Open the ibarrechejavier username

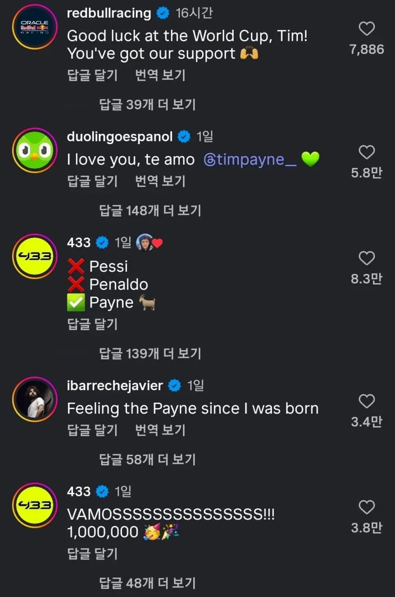pyautogui.click(x=115, y=385)
